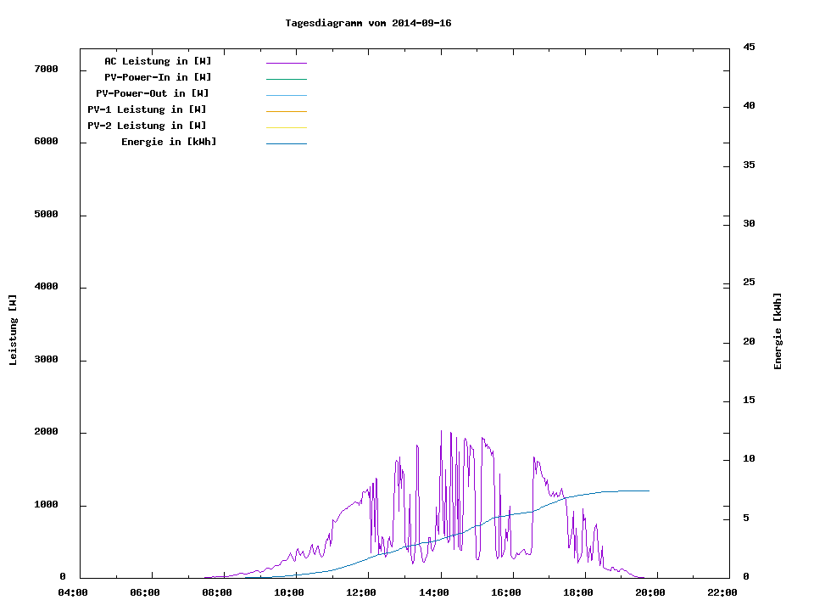The height and width of the screenshot is (611, 814).
Task: Click the 16:00 time axis label
Action: (506, 592)
